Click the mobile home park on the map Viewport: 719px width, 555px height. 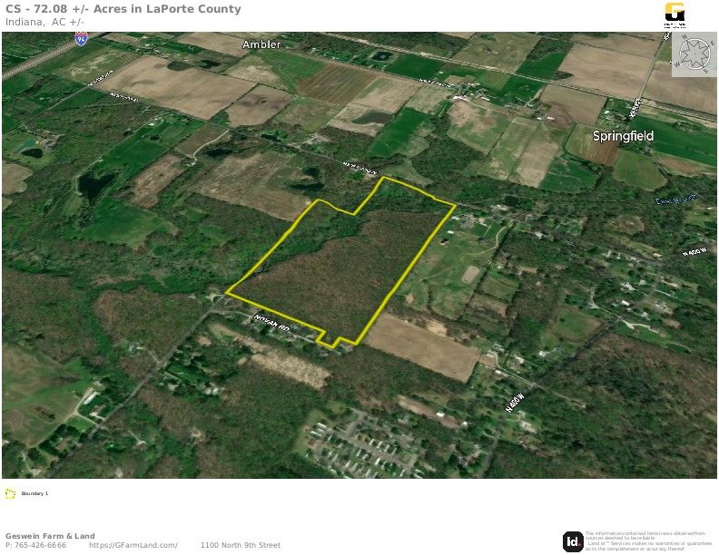point(362,444)
